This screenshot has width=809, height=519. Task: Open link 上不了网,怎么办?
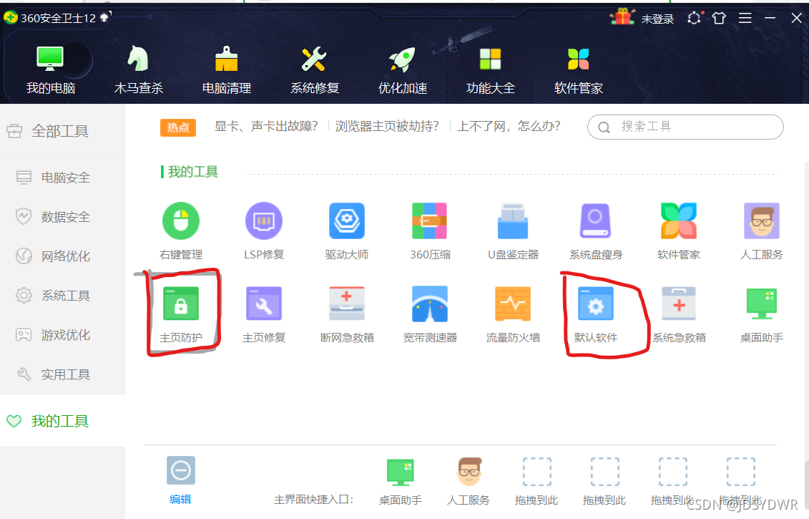click(x=509, y=127)
